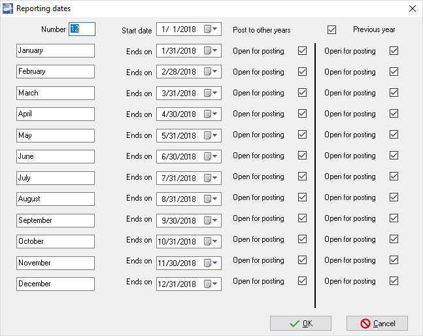
Task: Open the November end date dropdown arrow
Action: click(x=216, y=263)
